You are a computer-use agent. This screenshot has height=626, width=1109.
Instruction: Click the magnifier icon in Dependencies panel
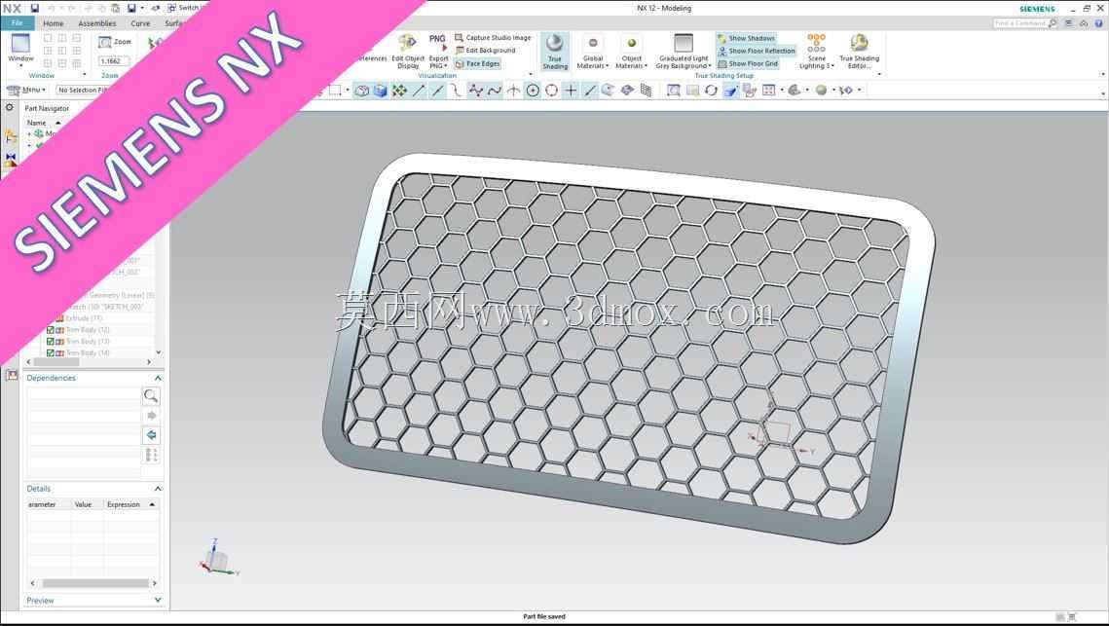pyautogui.click(x=151, y=396)
